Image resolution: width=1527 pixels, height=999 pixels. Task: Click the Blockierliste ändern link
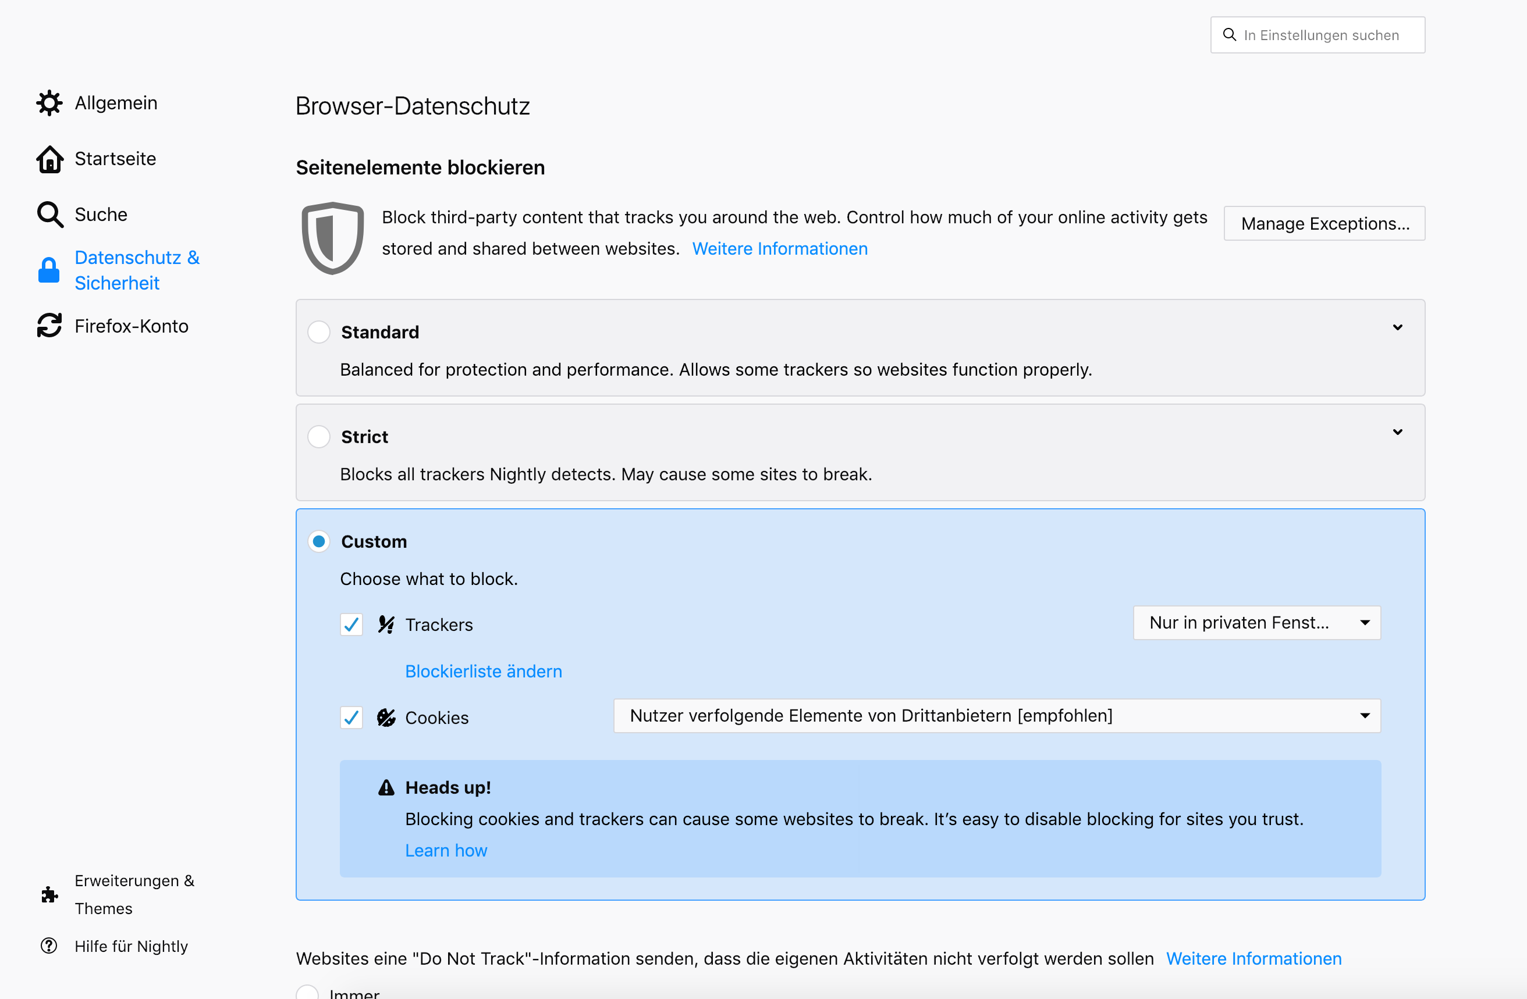pos(483,672)
